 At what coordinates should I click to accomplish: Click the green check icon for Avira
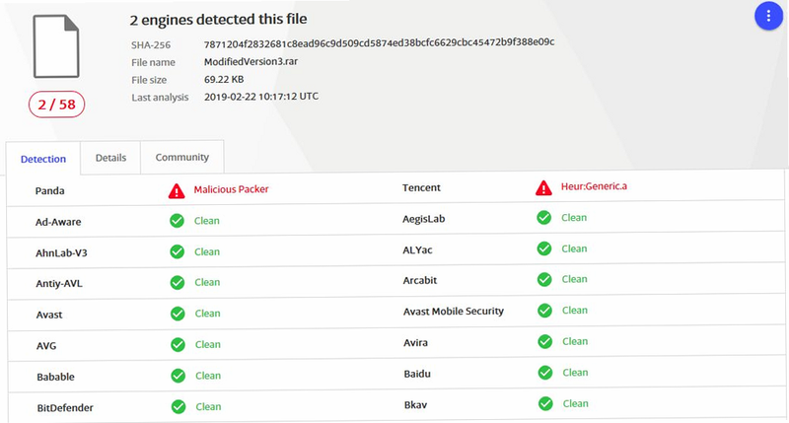coord(545,341)
